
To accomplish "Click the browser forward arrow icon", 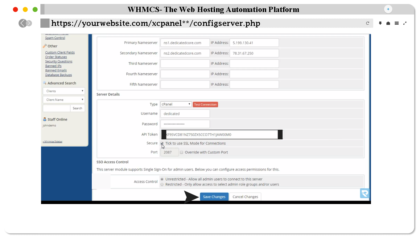I will click(x=29, y=23).
